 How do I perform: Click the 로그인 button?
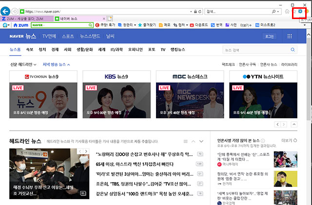pyautogui.click(x=269, y=36)
